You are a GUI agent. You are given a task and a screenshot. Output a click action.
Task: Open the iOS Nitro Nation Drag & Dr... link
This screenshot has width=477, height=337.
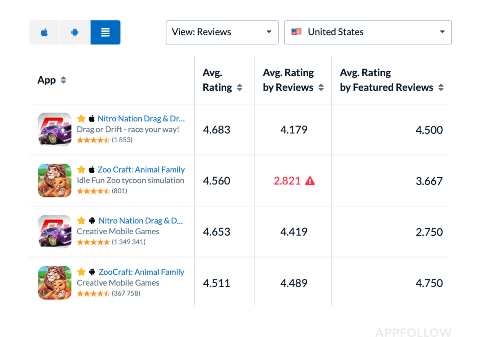141,118
